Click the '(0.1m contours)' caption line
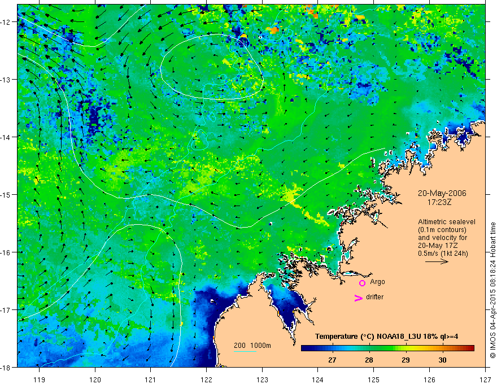Image resolution: width=497 pixels, height=384 pixels. pos(442,230)
